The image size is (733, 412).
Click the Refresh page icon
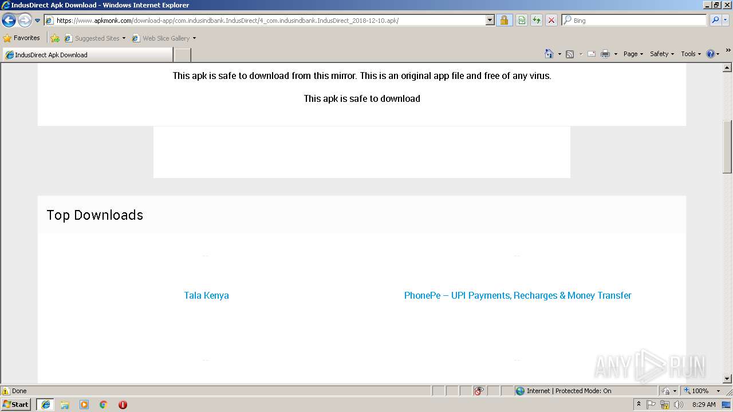point(537,21)
